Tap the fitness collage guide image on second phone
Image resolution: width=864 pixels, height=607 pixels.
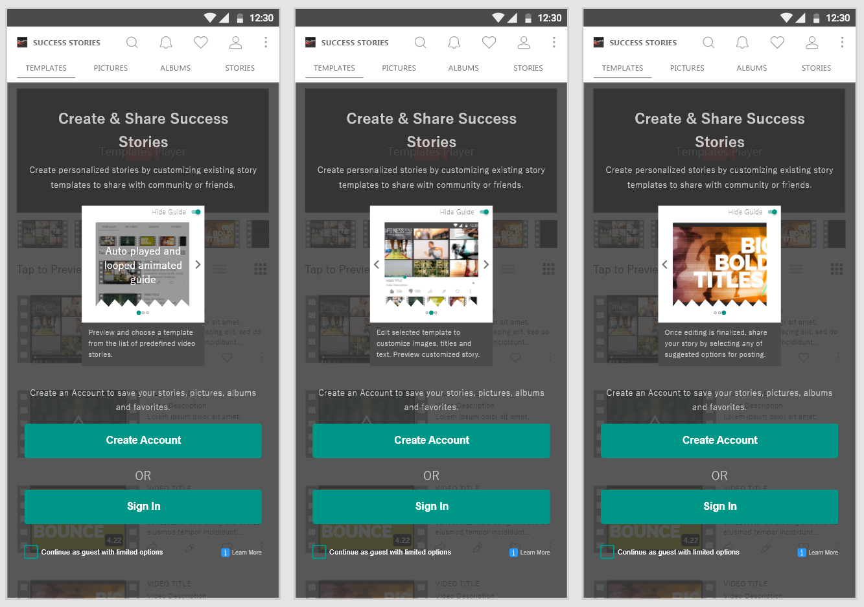click(x=431, y=264)
